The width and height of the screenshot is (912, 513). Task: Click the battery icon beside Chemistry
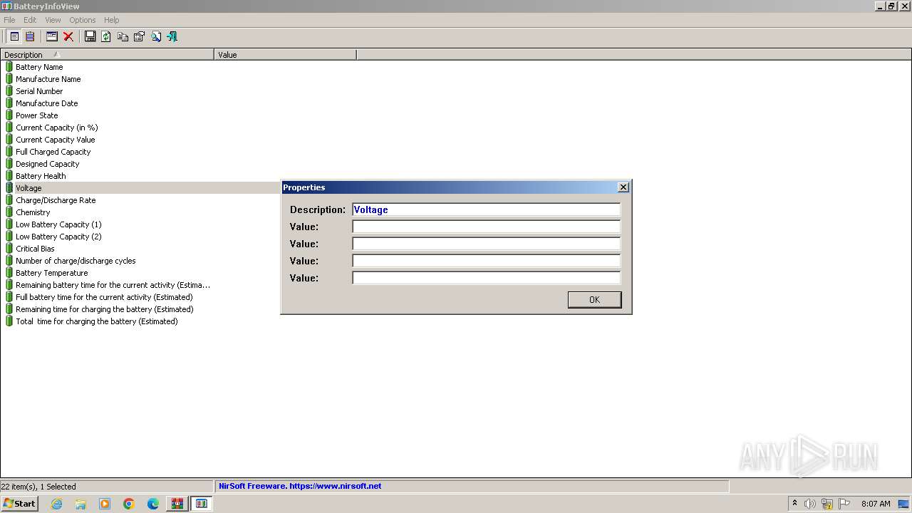point(9,212)
